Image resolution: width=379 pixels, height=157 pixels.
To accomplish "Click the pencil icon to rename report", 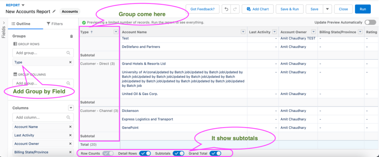I will 54,11.
